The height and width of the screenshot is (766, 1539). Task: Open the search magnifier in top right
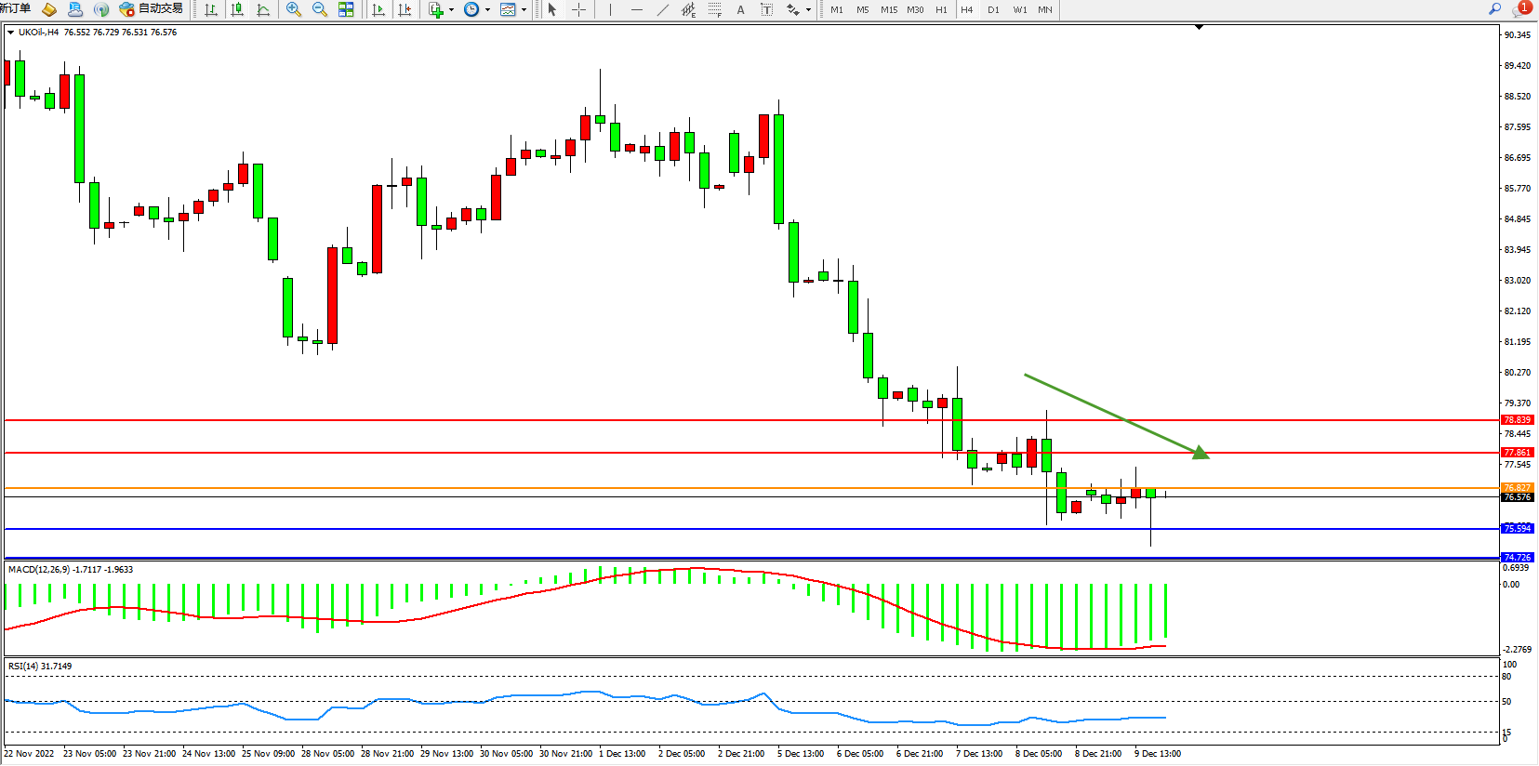click(1495, 9)
